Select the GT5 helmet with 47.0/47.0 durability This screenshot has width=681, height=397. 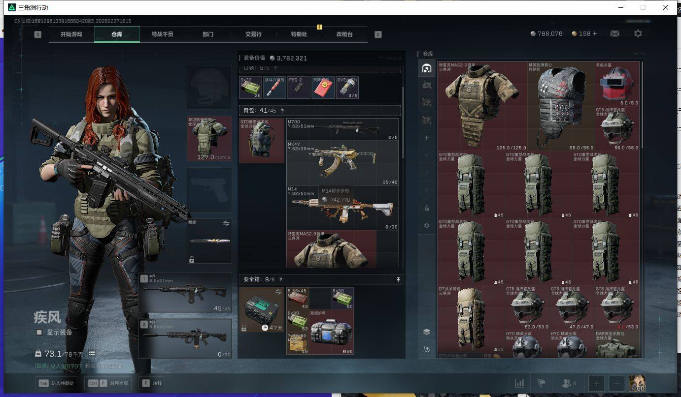point(572,308)
